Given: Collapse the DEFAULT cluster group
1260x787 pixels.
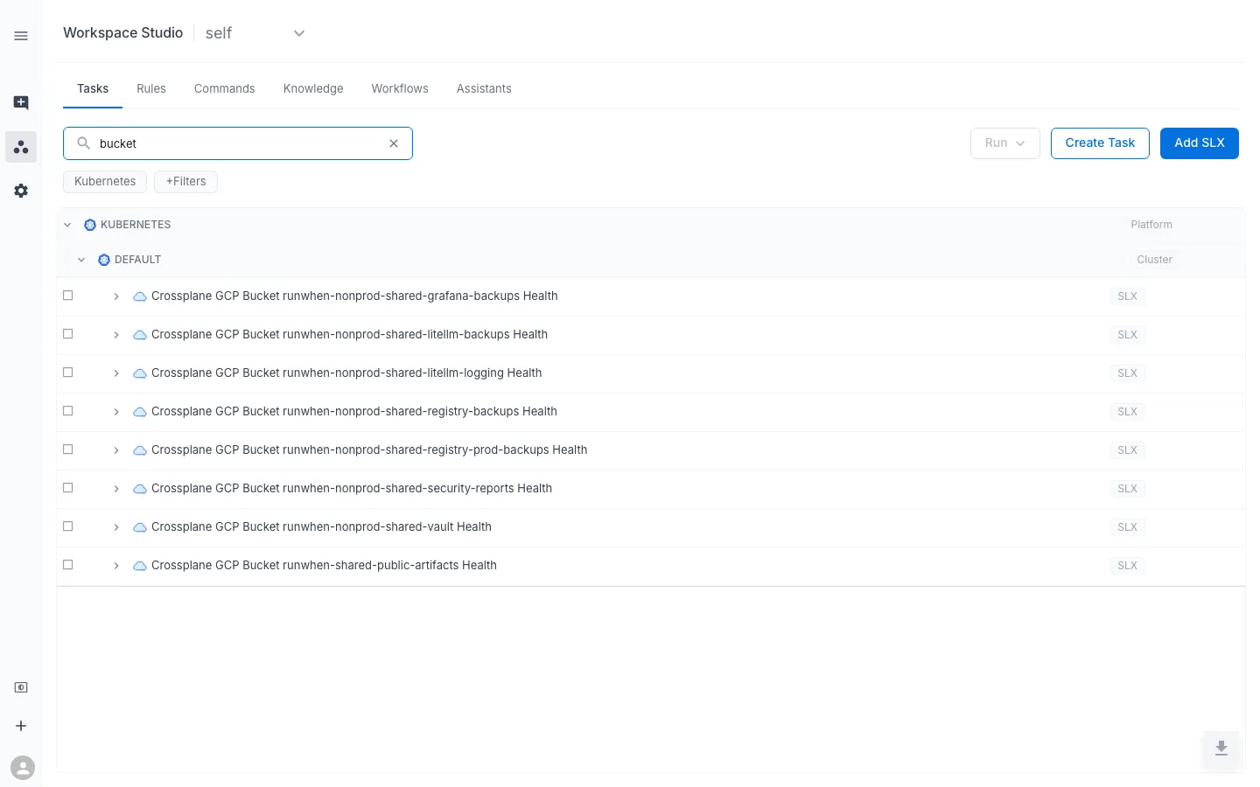Looking at the screenshot, I should pos(81,260).
